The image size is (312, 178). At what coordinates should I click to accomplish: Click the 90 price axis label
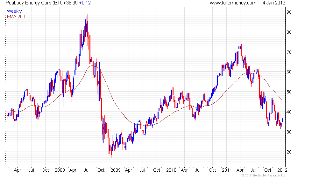click(289, 12)
